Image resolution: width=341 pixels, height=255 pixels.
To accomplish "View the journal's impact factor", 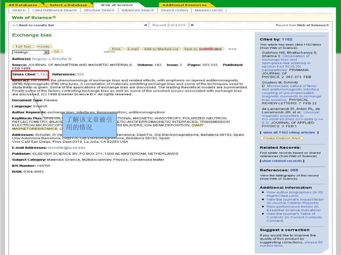I will point(295,201).
